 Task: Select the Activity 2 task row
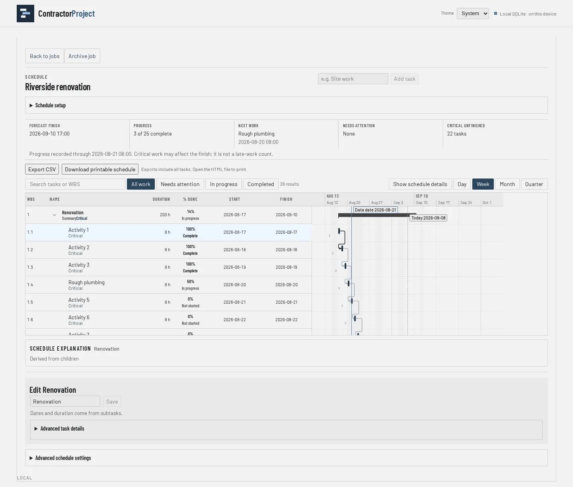pyautogui.click(x=168, y=250)
